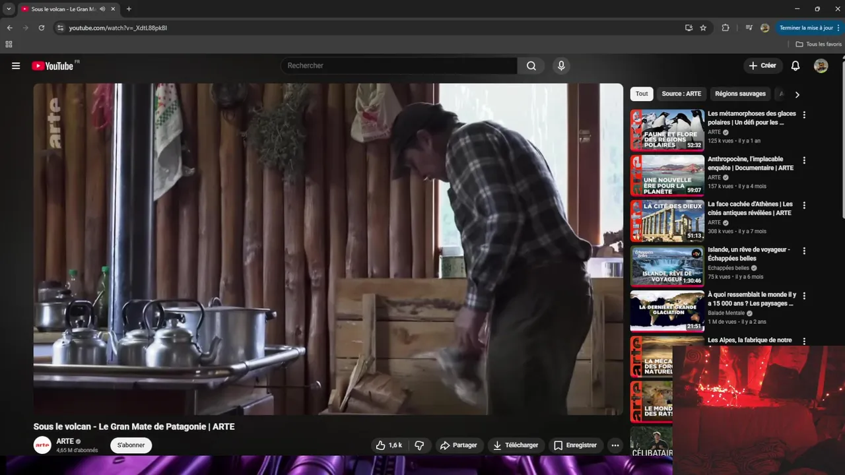Open media controls icon in Chrome toolbar
This screenshot has height=475, width=845.
coord(749,28)
